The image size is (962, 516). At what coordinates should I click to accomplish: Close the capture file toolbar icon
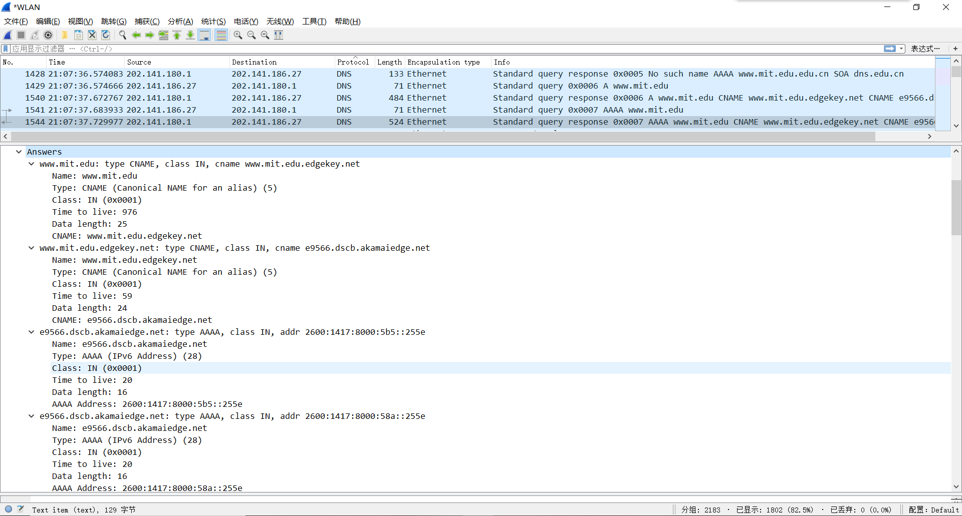(x=92, y=35)
